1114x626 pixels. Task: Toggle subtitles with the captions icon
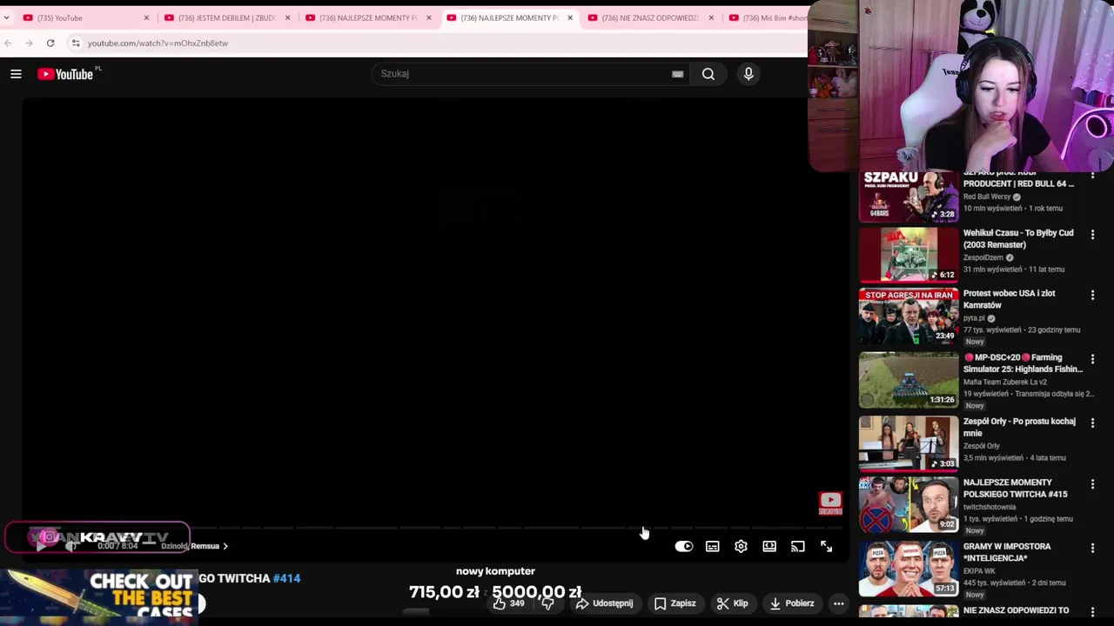pyautogui.click(x=712, y=546)
